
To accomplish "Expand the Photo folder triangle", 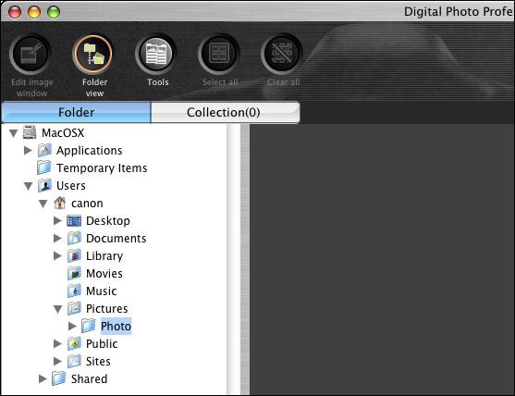I will point(72,326).
